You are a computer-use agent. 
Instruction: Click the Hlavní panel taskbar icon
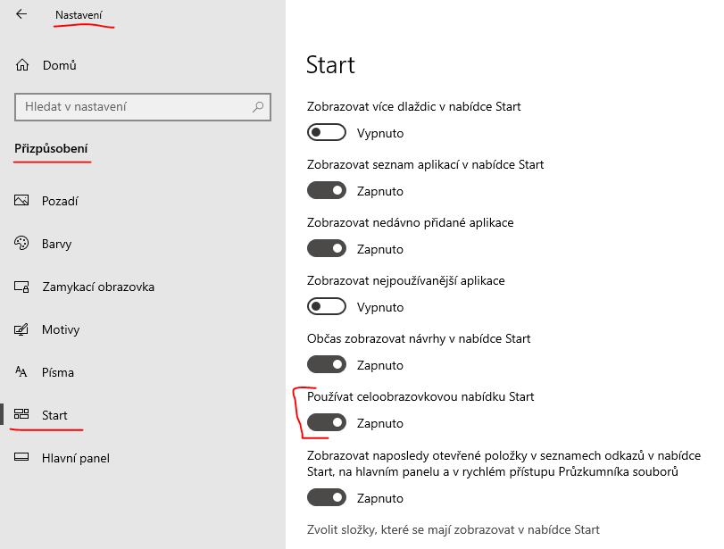(22, 458)
